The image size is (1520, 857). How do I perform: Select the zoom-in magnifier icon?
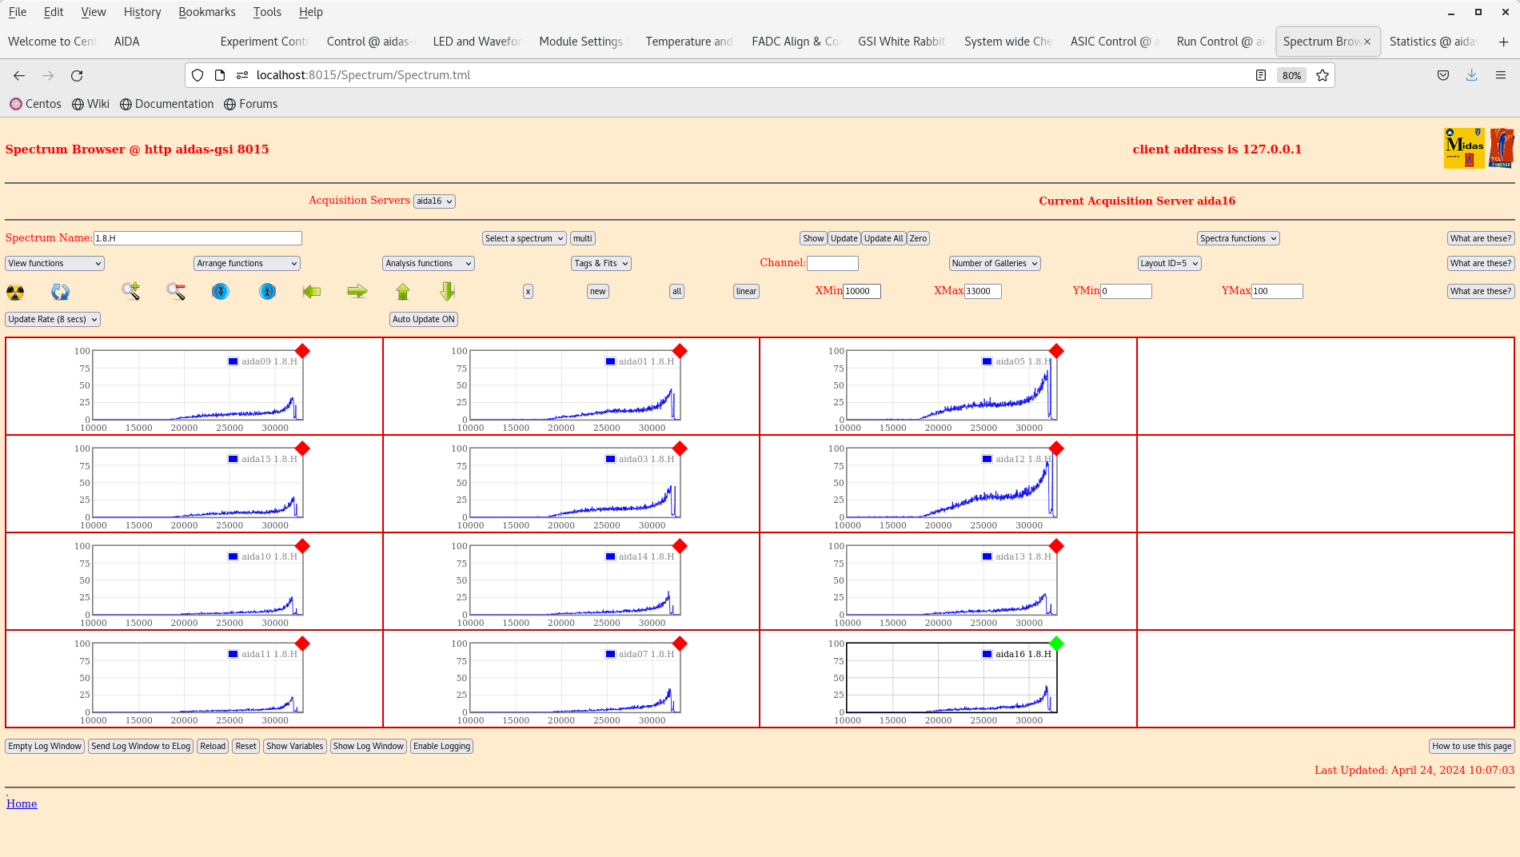click(130, 292)
